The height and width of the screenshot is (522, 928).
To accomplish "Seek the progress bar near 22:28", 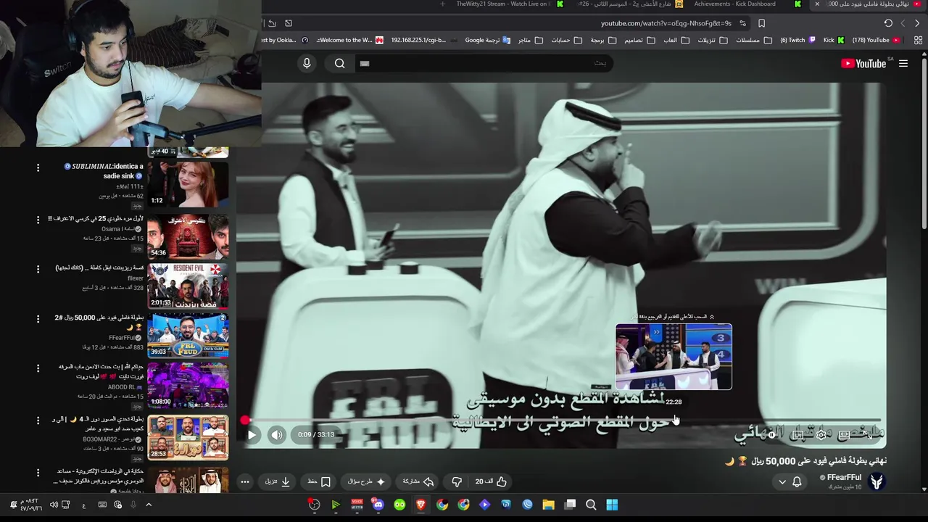I will pos(674,420).
